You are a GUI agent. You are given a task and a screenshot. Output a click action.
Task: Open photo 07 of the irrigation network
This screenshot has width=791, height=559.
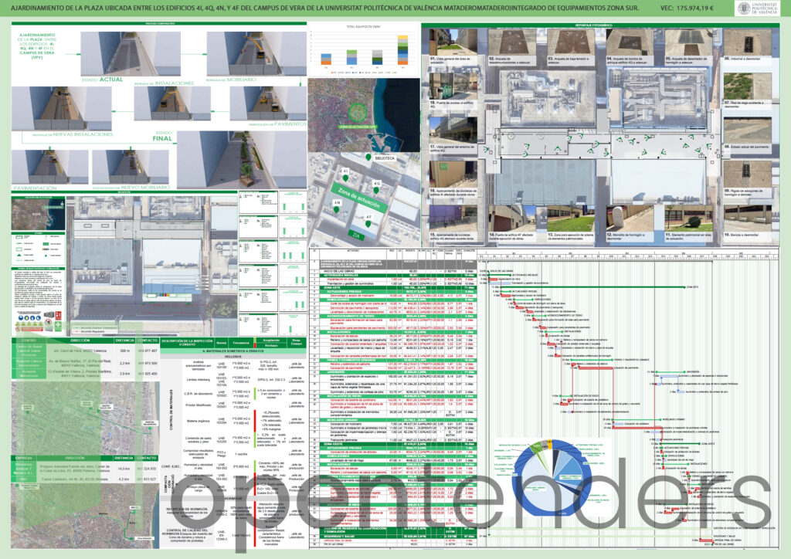[x=748, y=86]
